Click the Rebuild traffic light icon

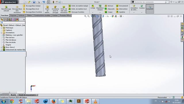[53, 2]
